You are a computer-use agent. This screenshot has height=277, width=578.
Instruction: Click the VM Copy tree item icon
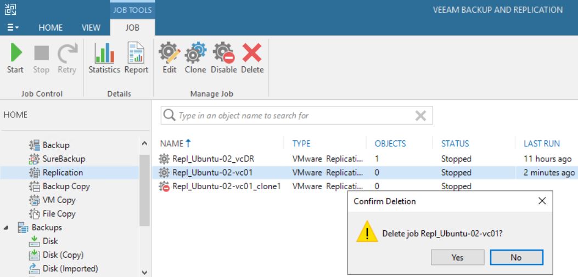[34, 200]
